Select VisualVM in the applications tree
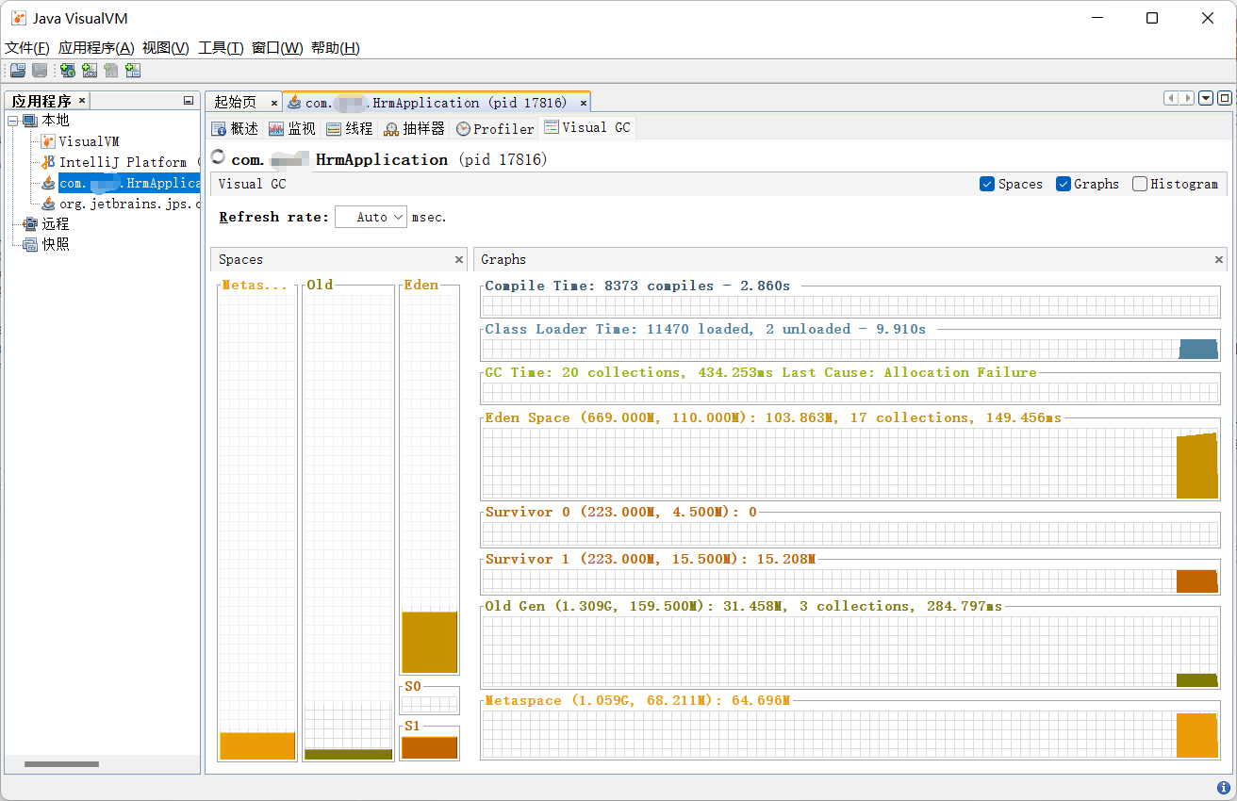Image resolution: width=1237 pixels, height=801 pixels. (90, 141)
